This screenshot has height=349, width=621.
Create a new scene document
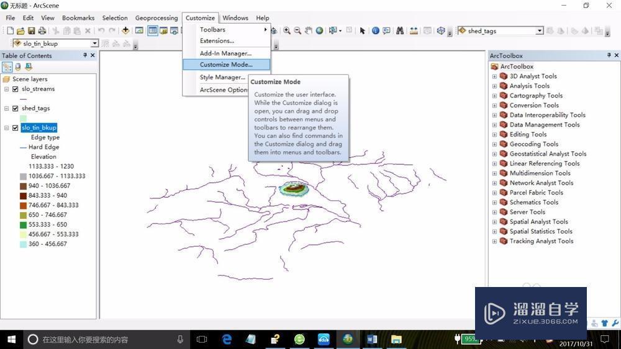tap(11, 31)
